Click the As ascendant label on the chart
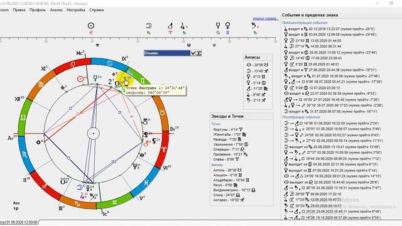The width and height of the screenshot is (402, 226). (x=12, y=138)
